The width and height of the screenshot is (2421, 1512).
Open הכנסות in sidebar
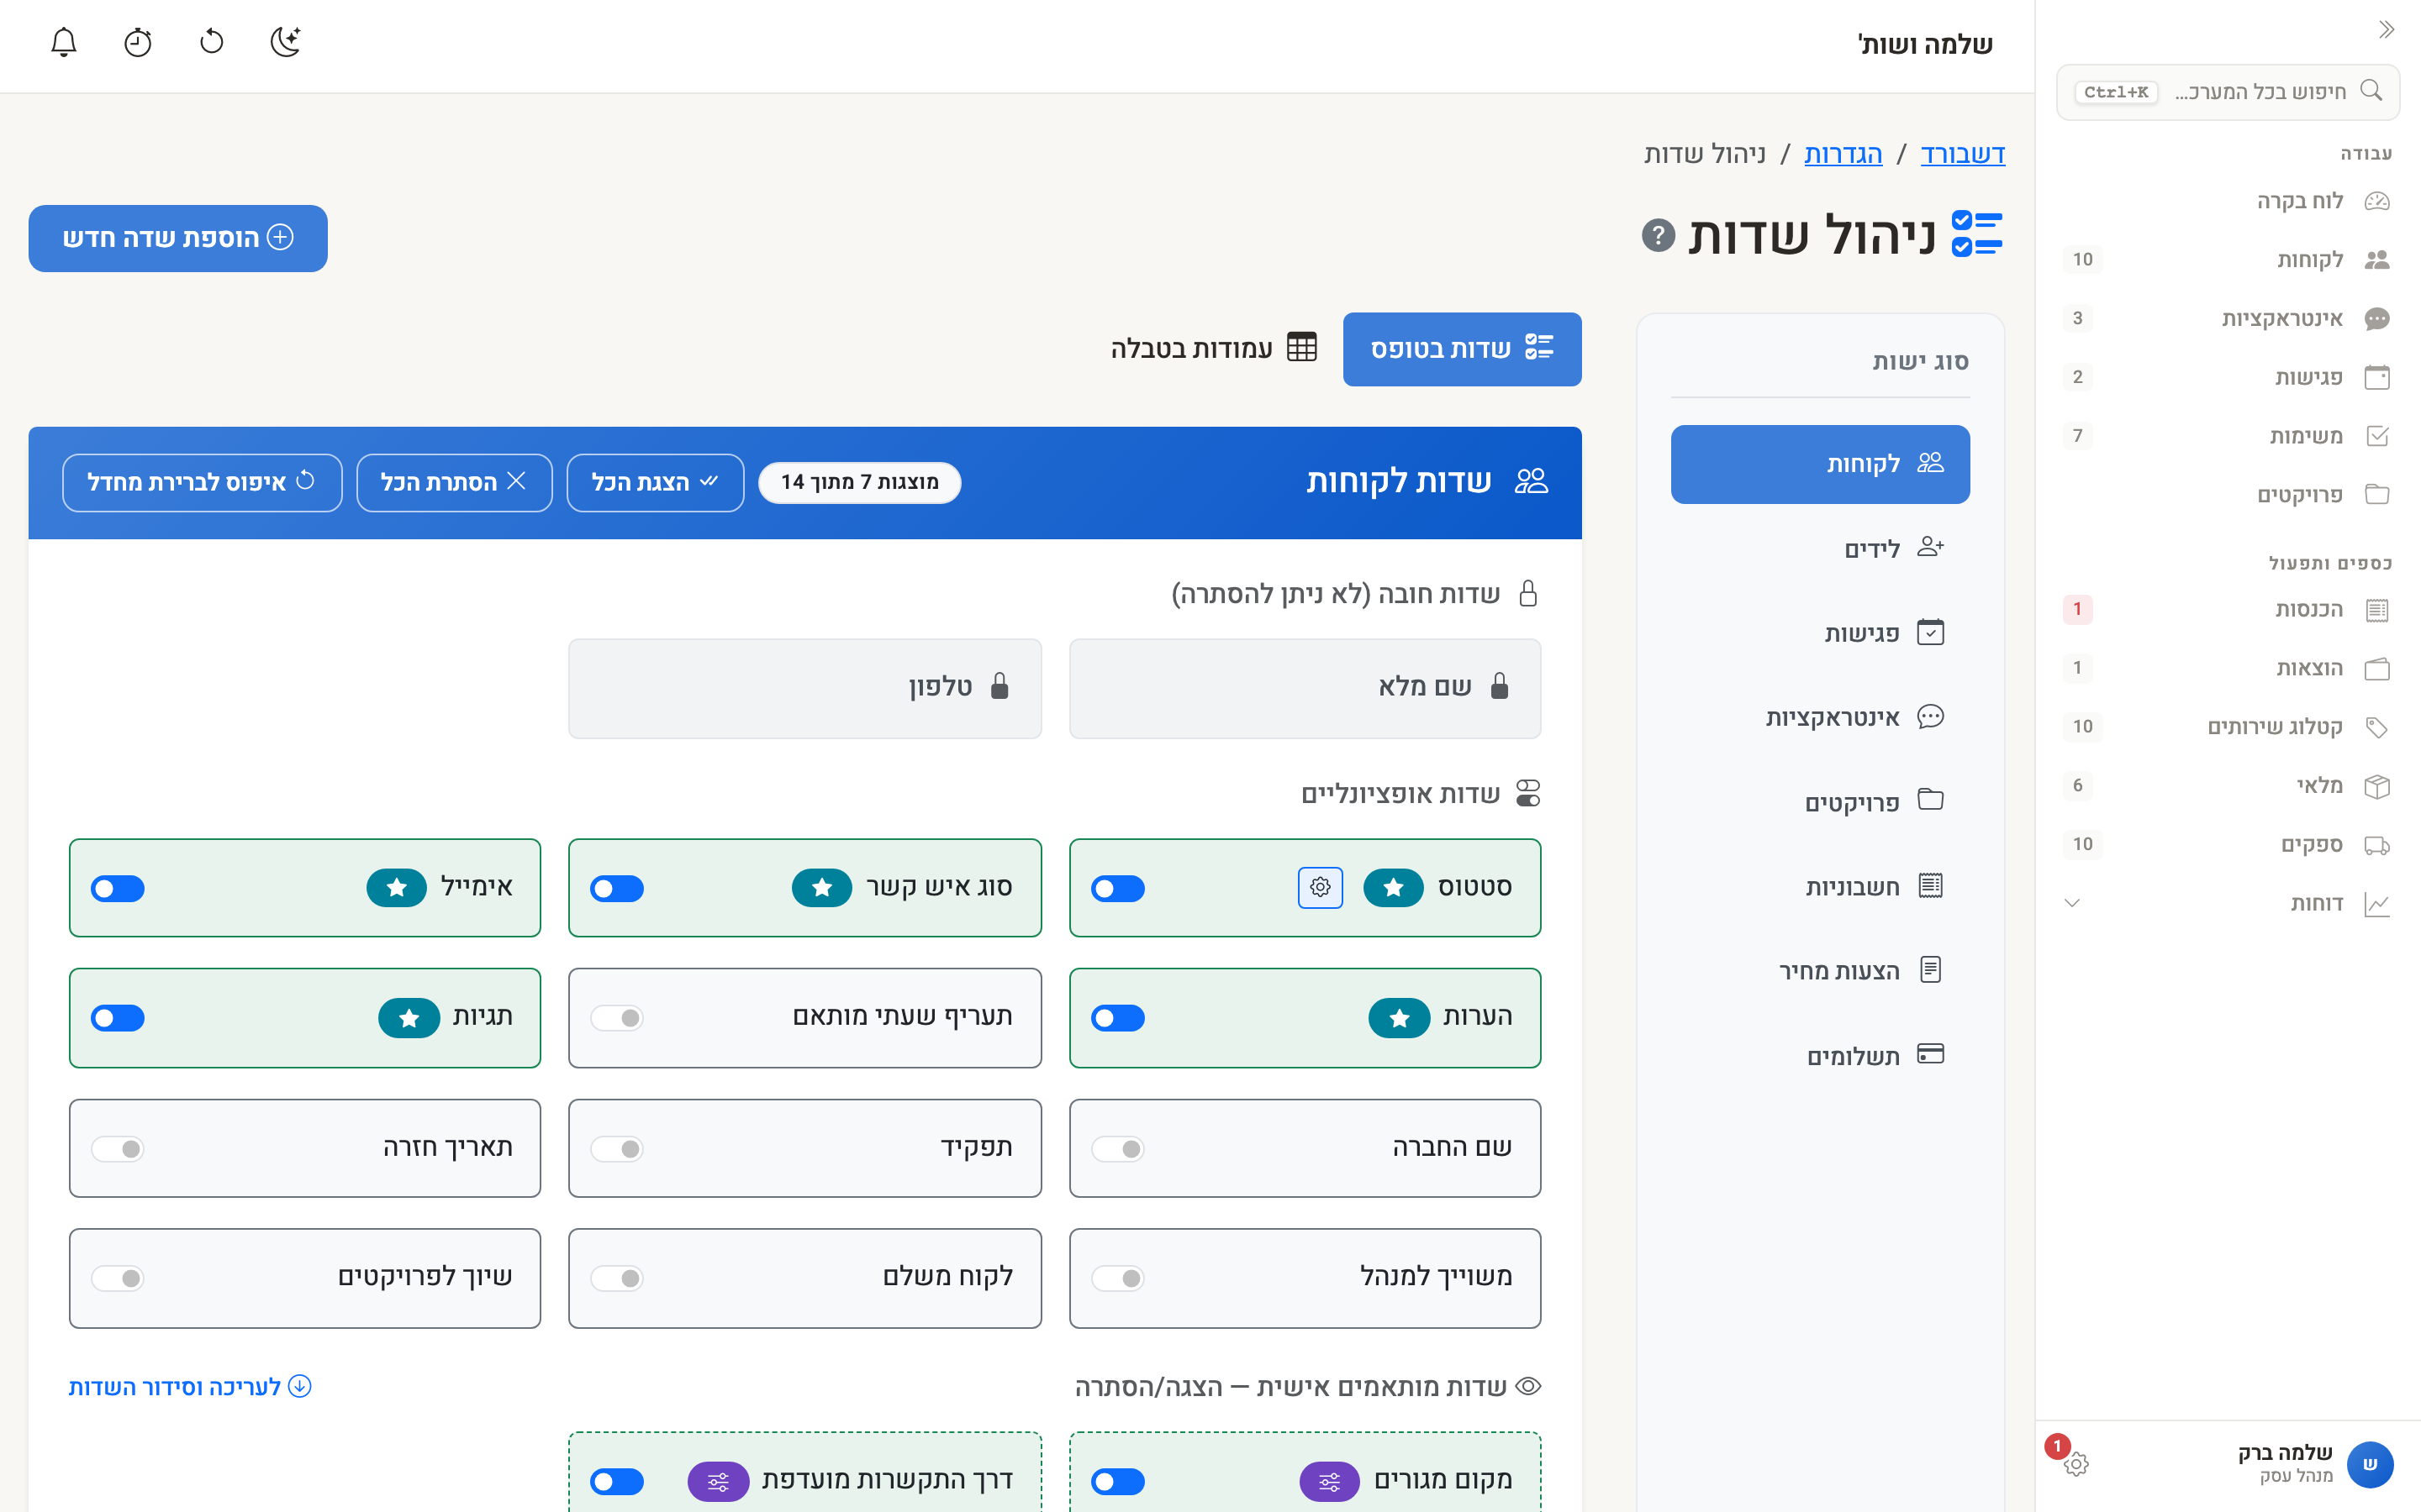pyautogui.click(x=2227, y=609)
